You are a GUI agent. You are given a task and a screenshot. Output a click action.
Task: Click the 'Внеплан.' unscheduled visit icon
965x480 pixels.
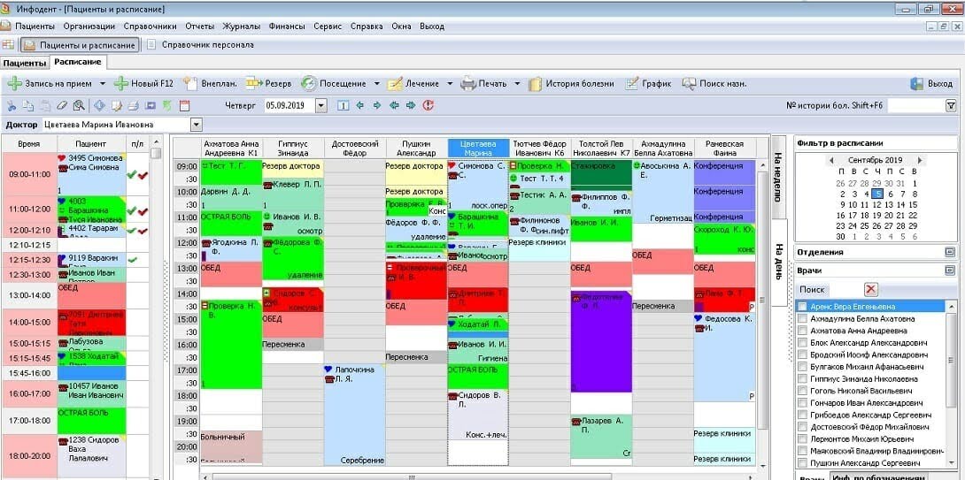[x=190, y=84]
